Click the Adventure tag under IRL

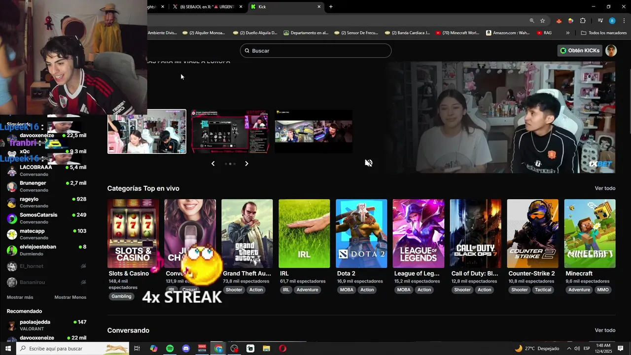point(307,290)
